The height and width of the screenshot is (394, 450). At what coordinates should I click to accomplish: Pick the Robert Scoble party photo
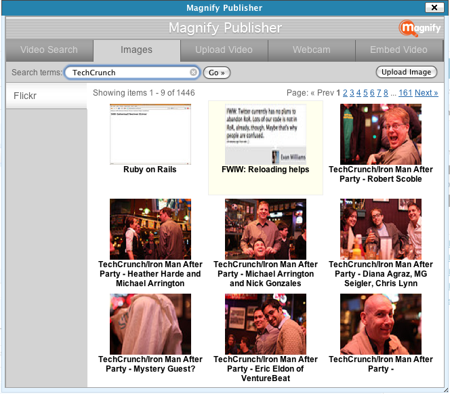380,134
